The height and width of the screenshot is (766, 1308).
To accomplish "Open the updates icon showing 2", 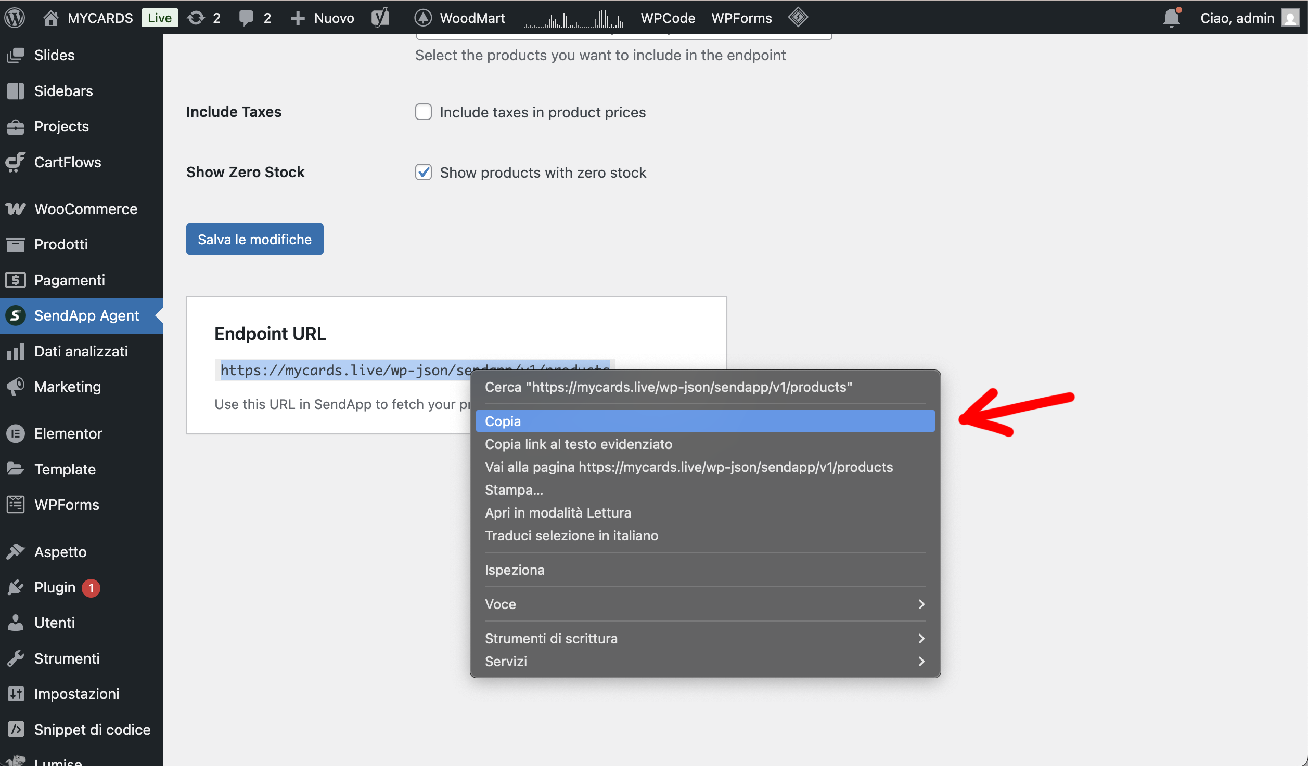I will [x=196, y=18].
